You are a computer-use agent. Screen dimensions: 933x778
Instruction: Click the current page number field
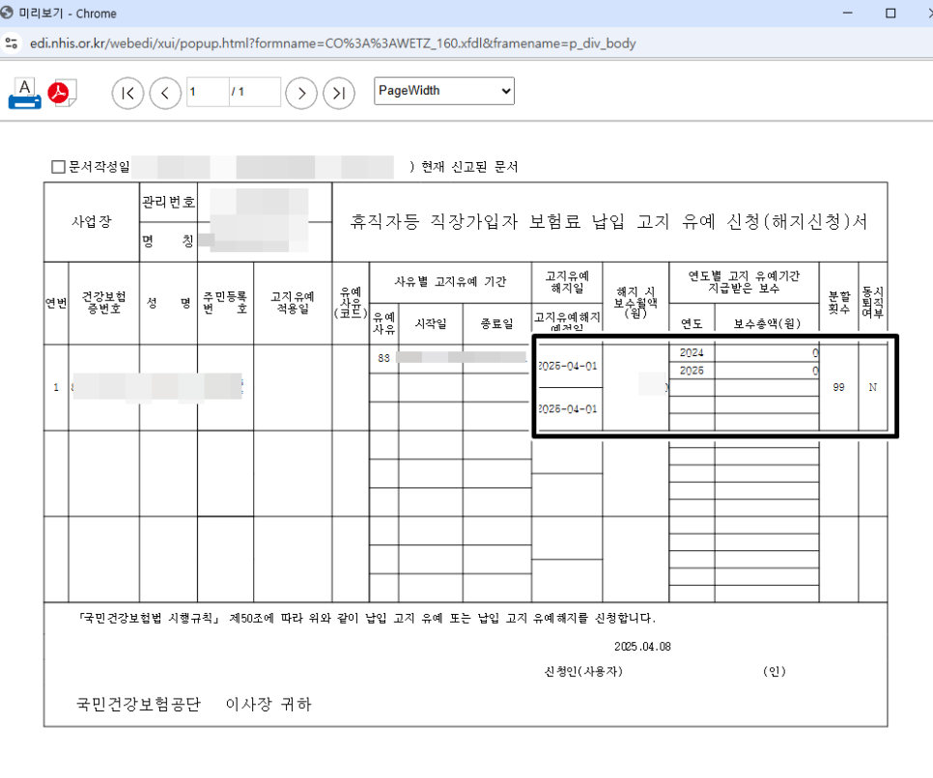(208, 92)
